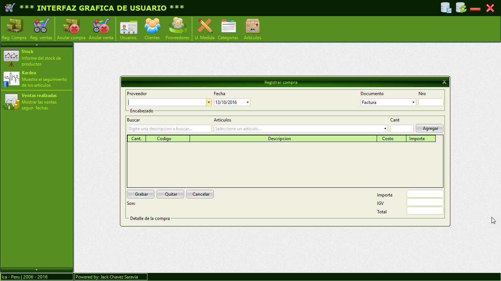Screen dimensions: 501x281
Task: Expand the Proveedor dropdown
Action: (209, 102)
